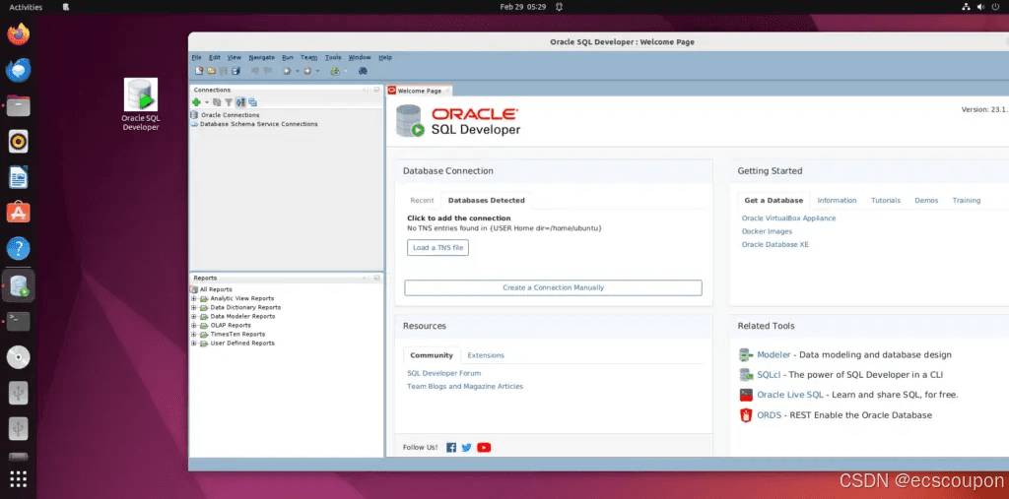Open the Oracle VirtualBox Appliance link
Screen dimensions: 1009x499
click(x=789, y=218)
